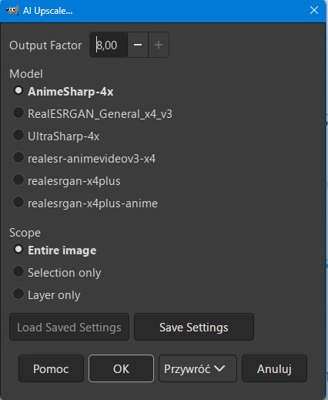The image size is (328, 400).
Task: Open help with the Pomoc button
Action: (x=51, y=368)
